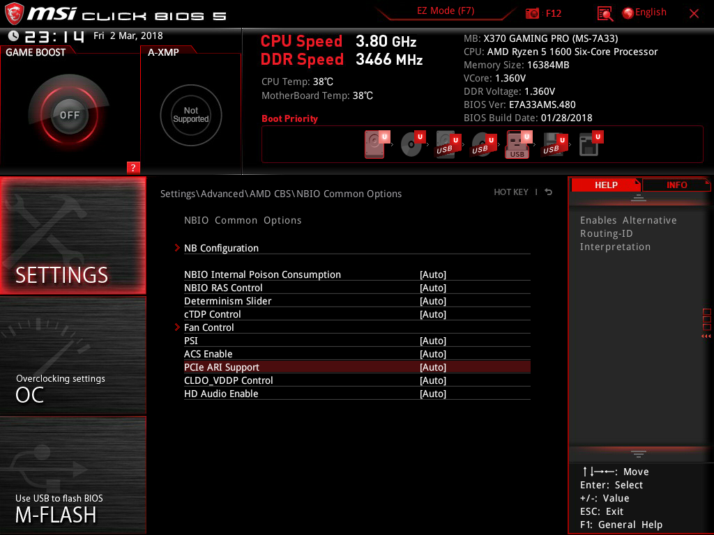Open the SETTINGS section

point(73,235)
